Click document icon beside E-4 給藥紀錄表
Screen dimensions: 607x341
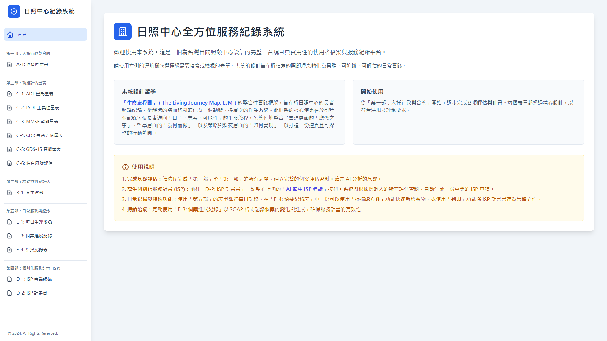tap(9, 250)
